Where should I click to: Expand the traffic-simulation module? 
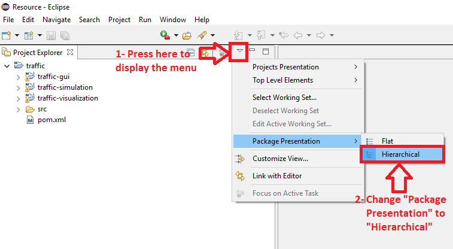[18, 88]
